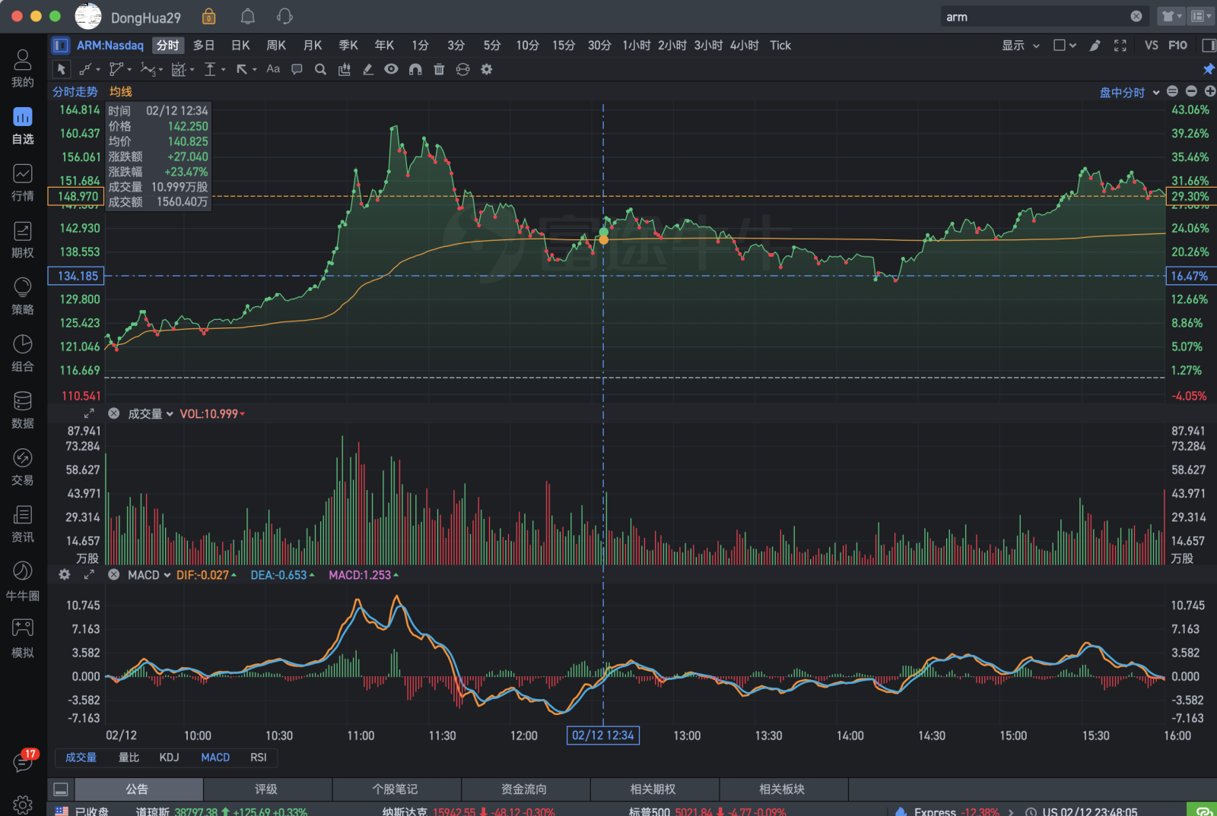Open the measurement chart tool
Screen dimensions: 1217x816
[179, 69]
